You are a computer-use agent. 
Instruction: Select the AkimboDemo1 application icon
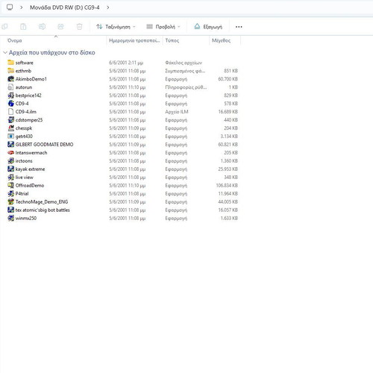pyautogui.click(x=10, y=79)
